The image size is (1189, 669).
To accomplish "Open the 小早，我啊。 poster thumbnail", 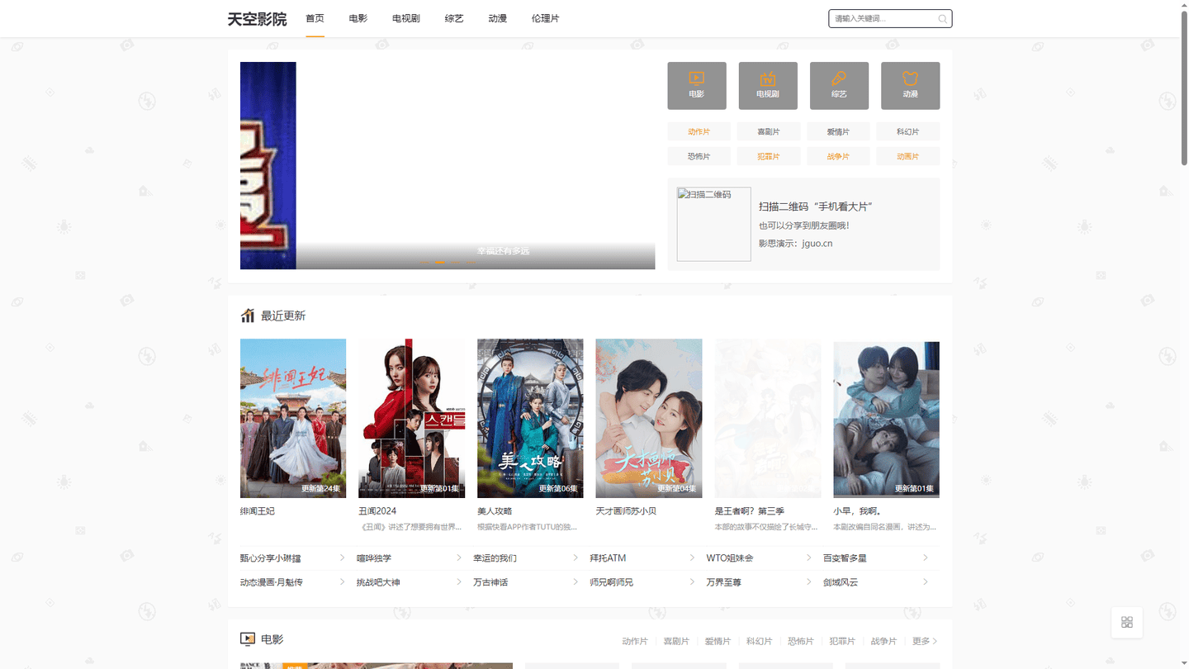I will point(886,418).
